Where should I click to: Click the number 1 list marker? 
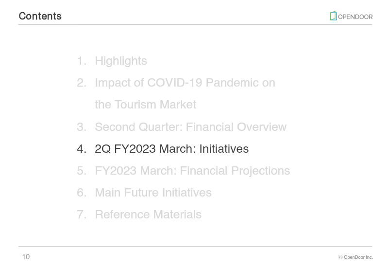click(82, 61)
